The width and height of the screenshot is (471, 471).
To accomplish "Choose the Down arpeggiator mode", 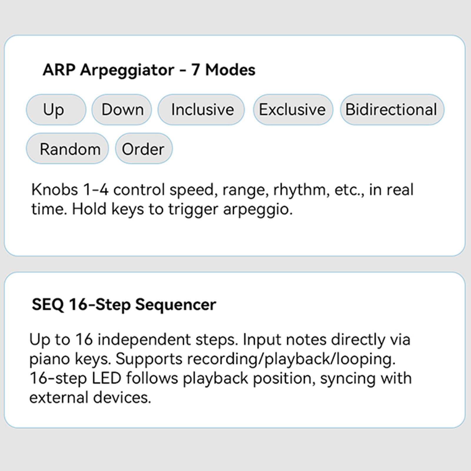I will pos(122,110).
